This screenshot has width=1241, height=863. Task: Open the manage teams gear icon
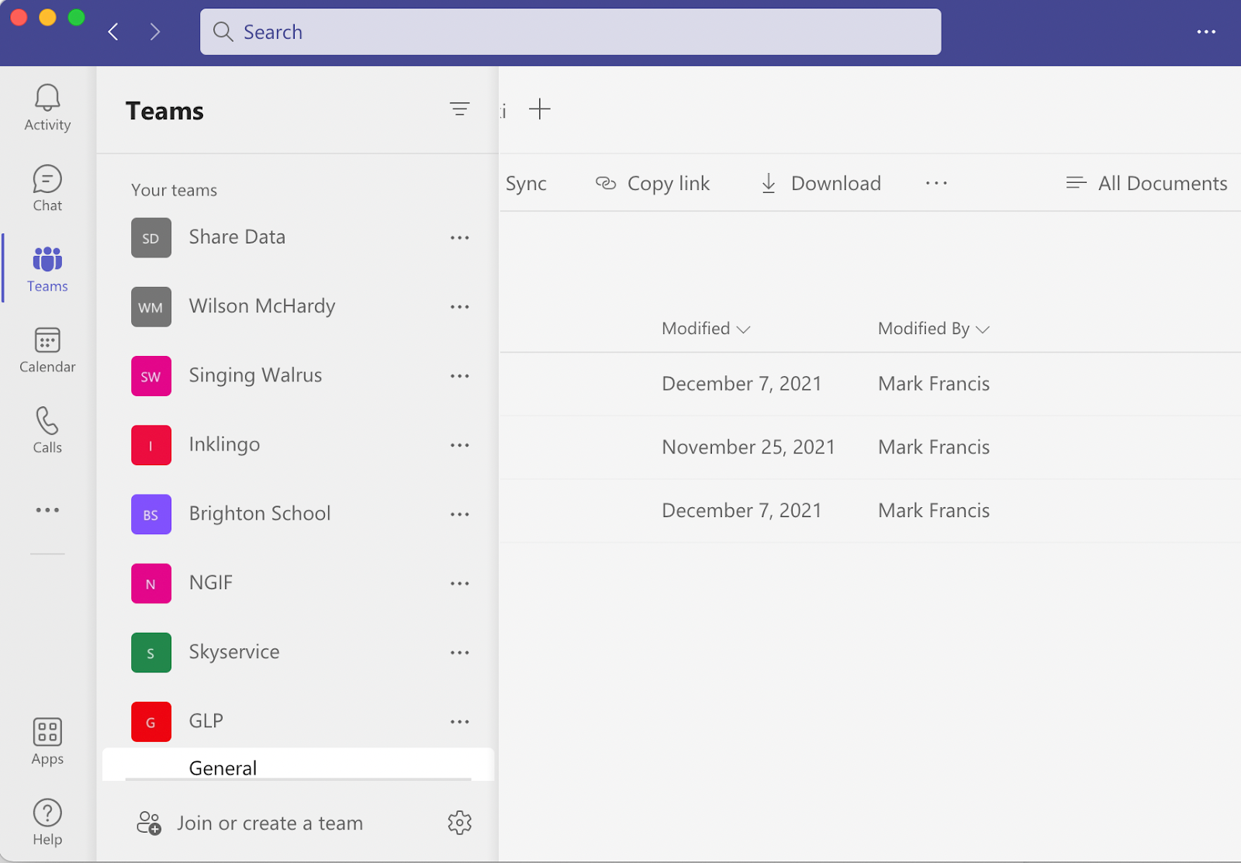[460, 823]
